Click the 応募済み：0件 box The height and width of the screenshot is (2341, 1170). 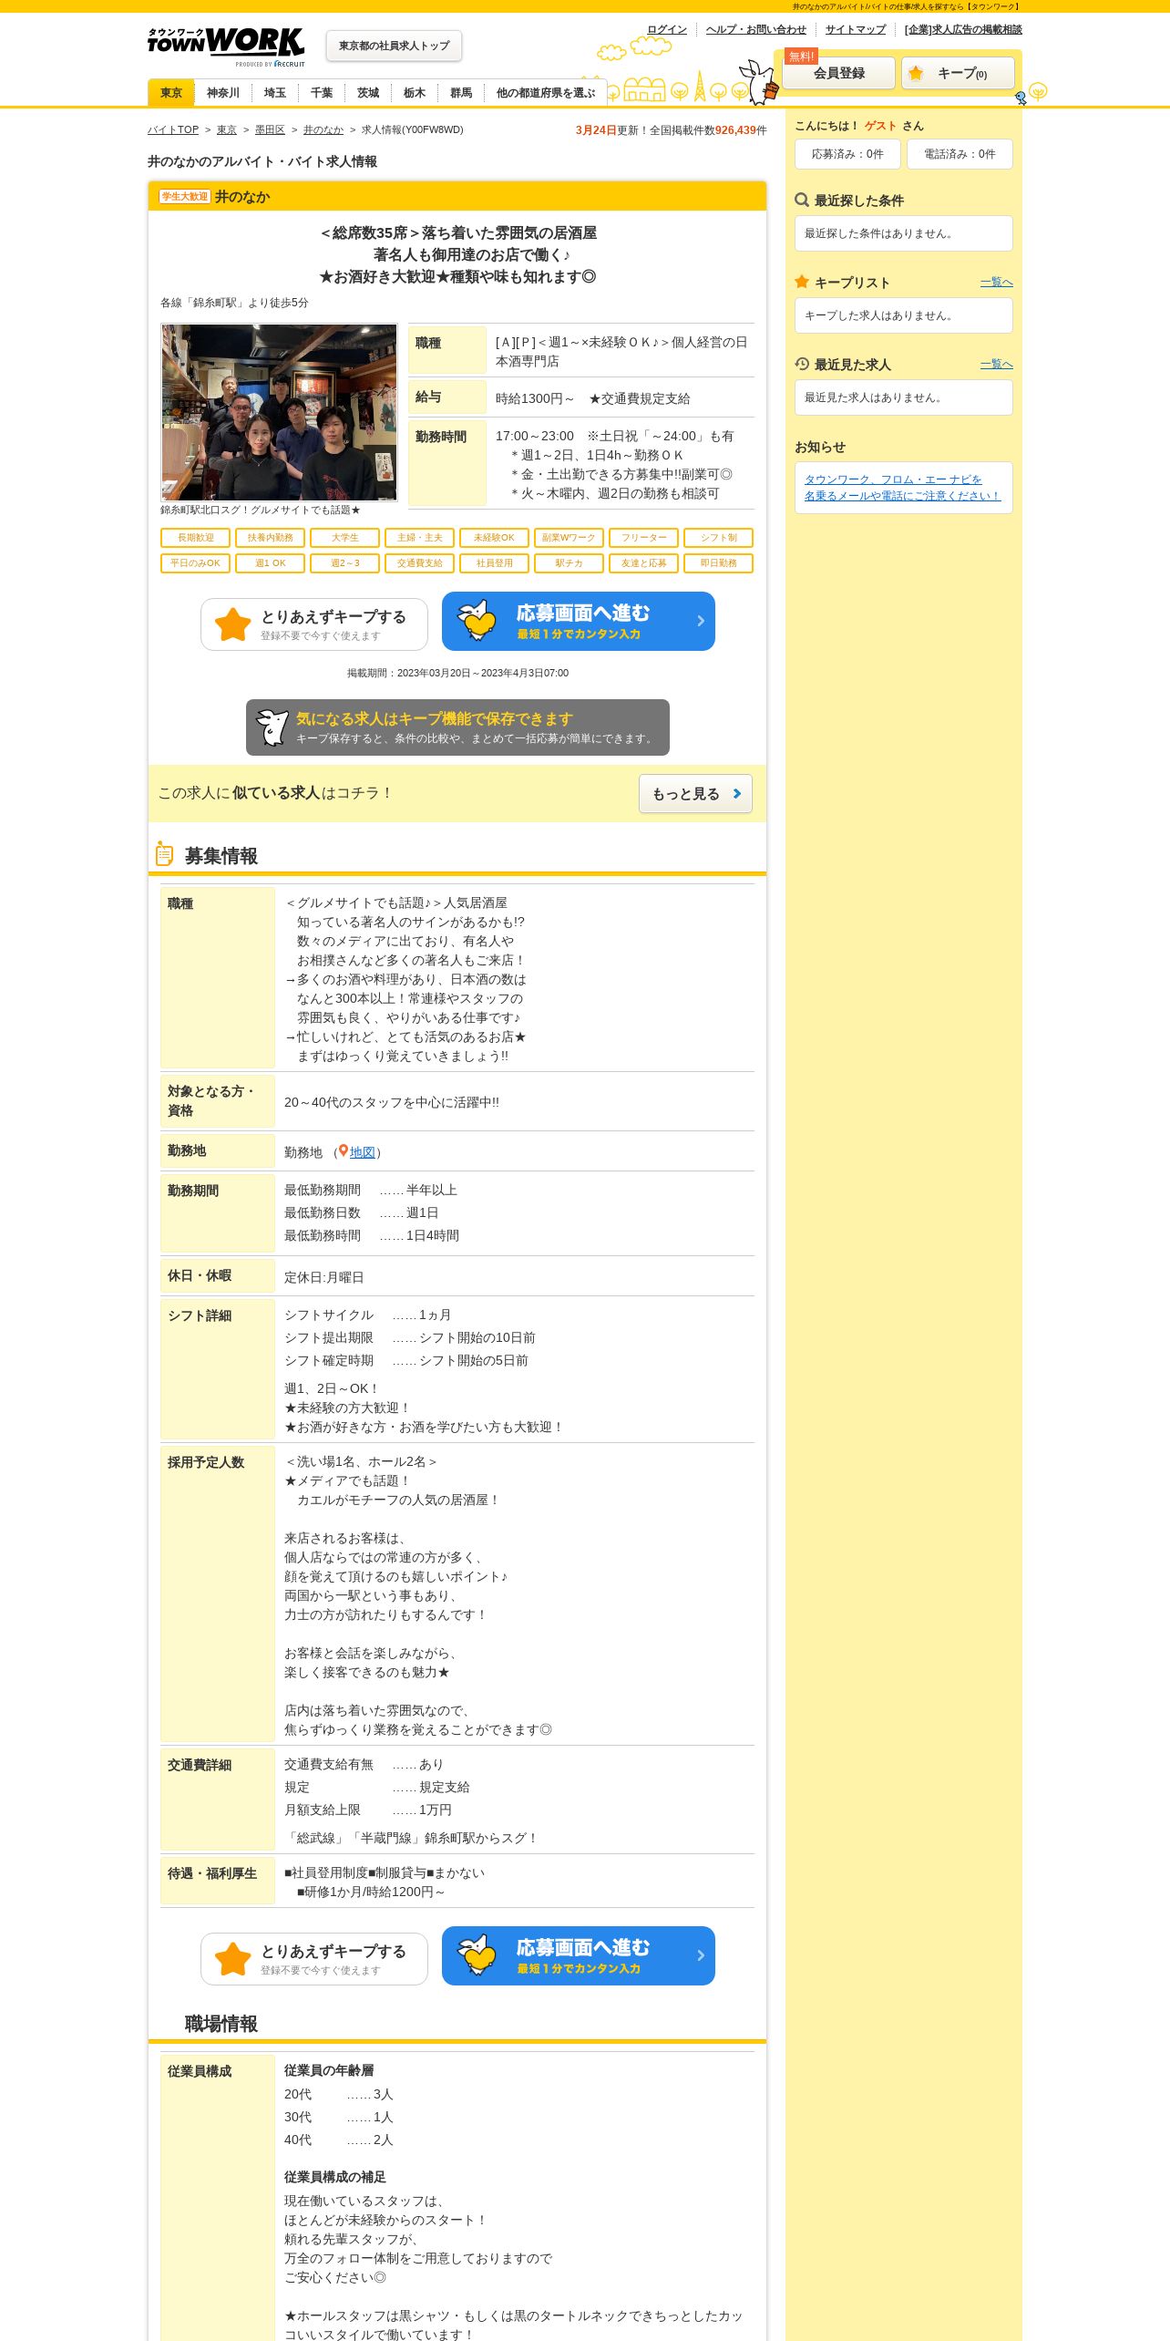pyautogui.click(x=847, y=154)
